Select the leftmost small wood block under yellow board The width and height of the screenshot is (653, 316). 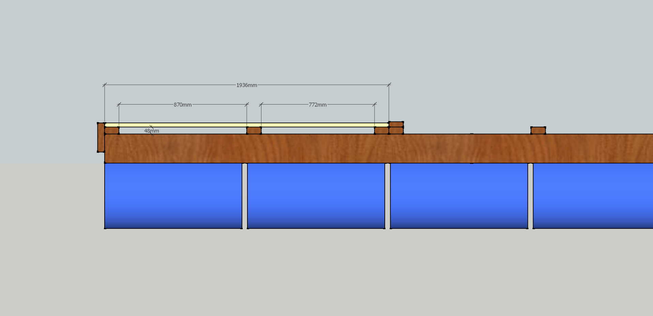(x=112, y=130)
